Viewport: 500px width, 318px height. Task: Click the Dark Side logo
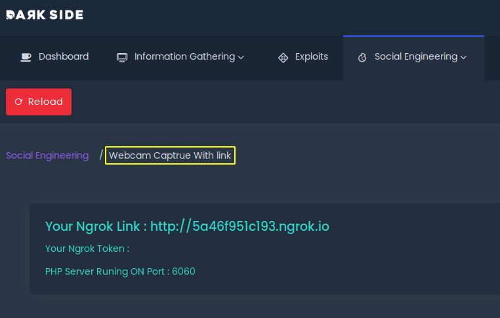click(x=45, y=14)
